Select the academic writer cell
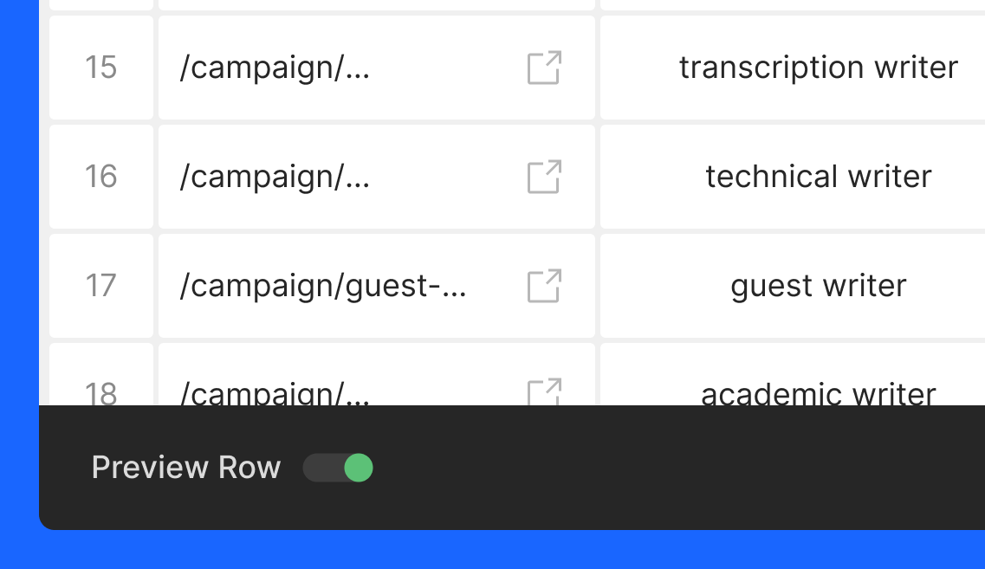 (793, 375)
